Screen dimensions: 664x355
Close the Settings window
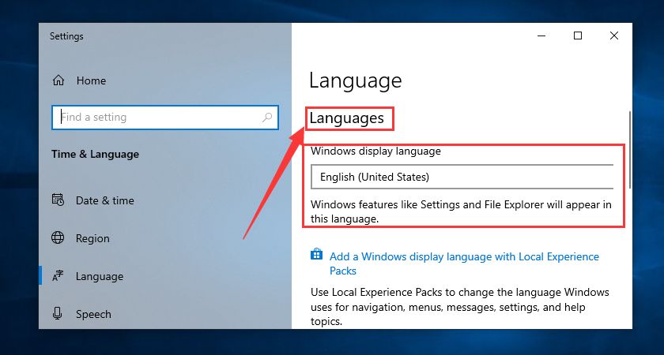614,36
